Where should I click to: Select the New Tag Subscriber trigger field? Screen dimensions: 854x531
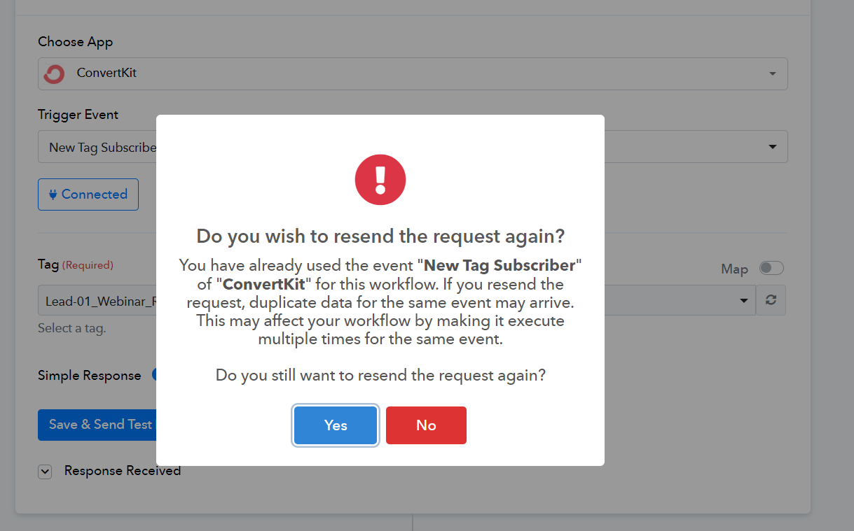(x=413, y=147)
